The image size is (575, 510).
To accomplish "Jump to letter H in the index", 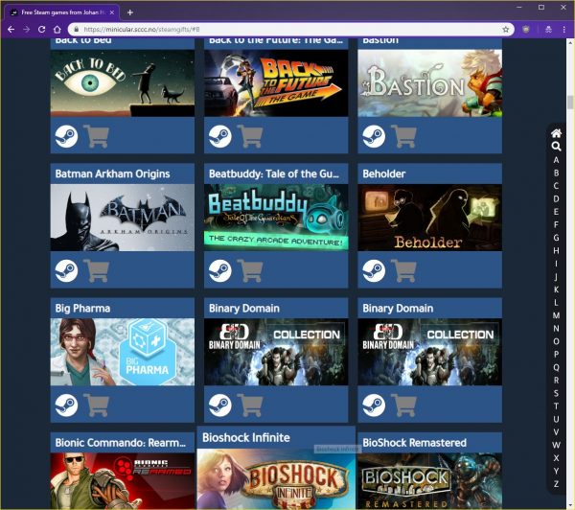I will pyautogui.click(x=556, y=250).
